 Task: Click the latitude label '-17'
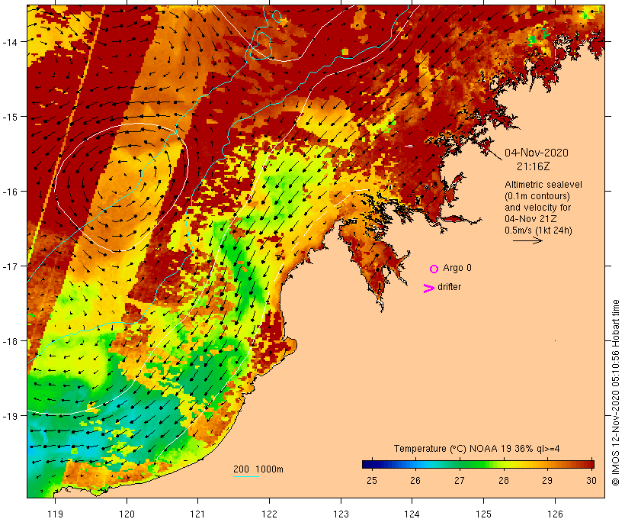click(x=10, y=266)
